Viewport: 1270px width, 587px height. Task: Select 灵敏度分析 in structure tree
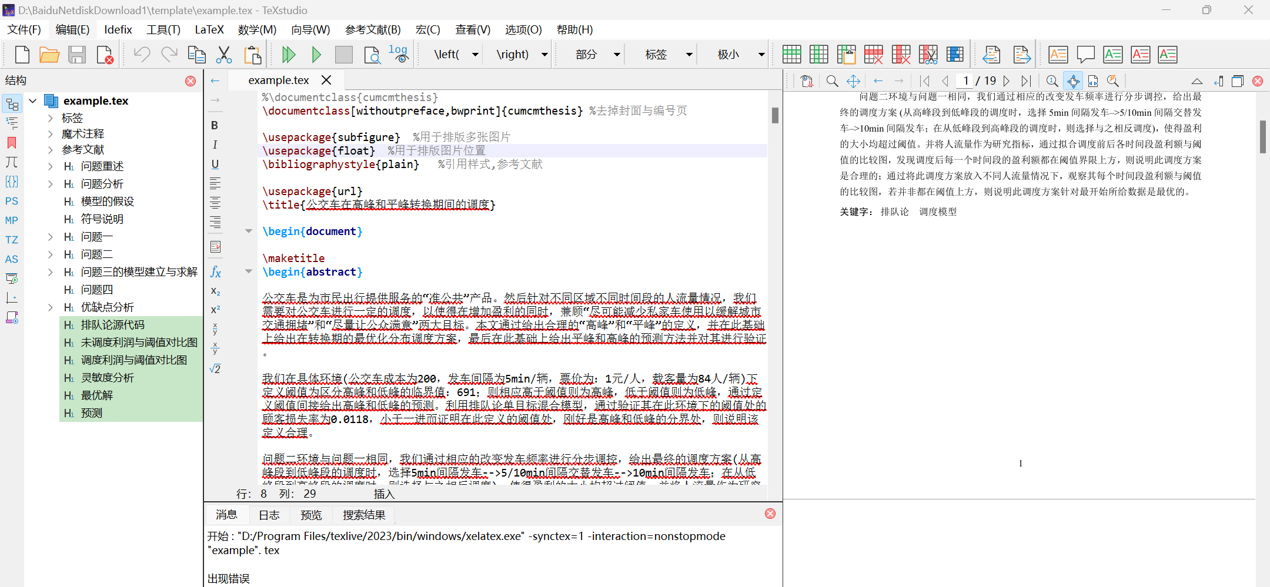click(107, 378)
